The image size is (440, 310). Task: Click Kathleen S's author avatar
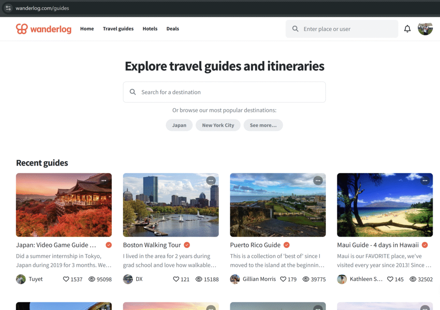click(342, 279)
